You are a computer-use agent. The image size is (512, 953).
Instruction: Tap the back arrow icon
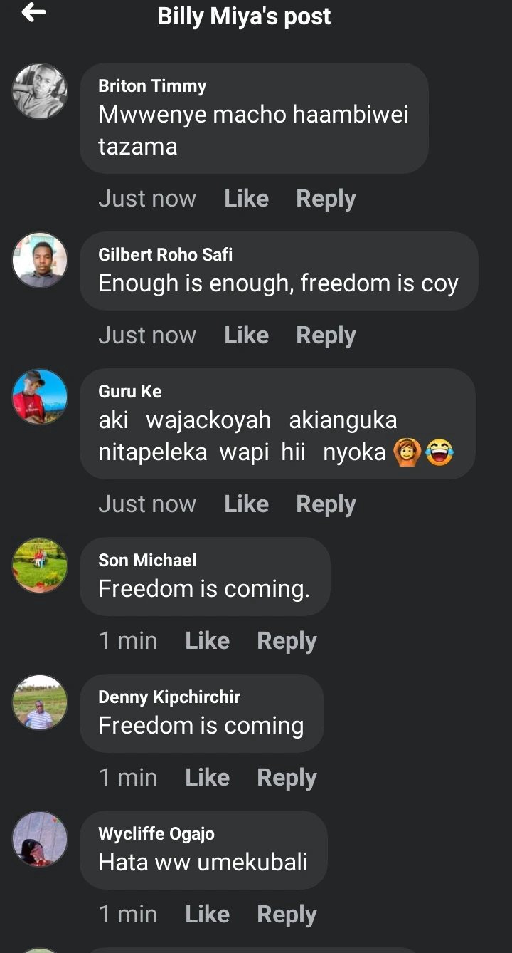33,12
